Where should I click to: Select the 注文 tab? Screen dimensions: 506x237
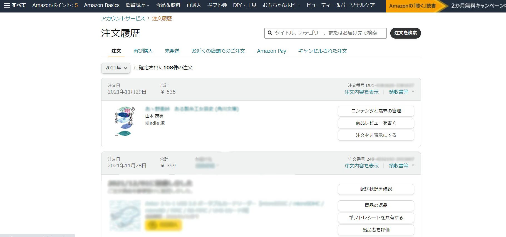(x=116, y=51)
